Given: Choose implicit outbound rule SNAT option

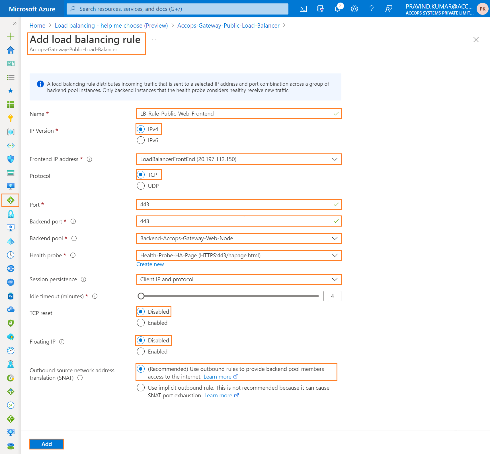Looking at the screenshot, I should (x=141, y=388).
